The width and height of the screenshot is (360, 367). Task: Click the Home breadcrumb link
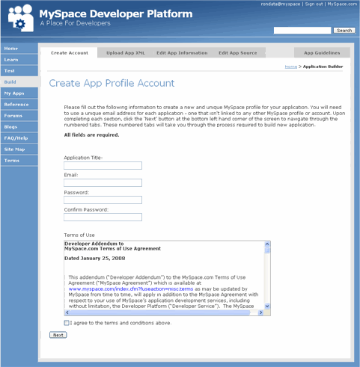coord(291,67)
